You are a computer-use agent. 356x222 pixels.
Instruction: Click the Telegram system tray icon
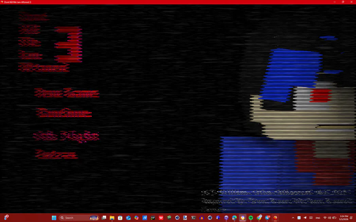(x=305, y=218)
